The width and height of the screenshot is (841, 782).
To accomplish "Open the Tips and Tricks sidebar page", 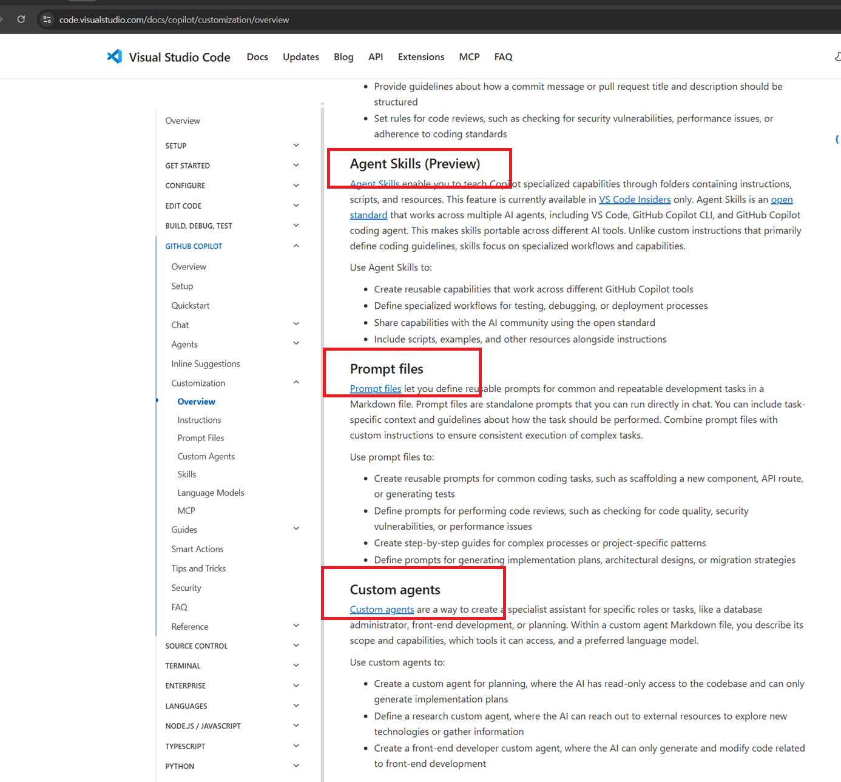I will pyautogui.click(x=198, y=568).
